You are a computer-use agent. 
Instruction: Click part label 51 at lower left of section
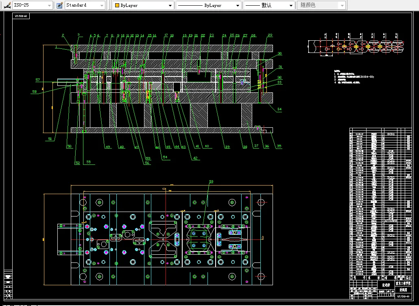click(x=50, y=139)
